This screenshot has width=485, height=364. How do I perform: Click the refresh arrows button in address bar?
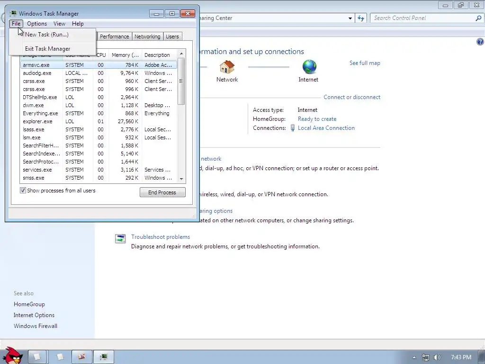[360, 18]
